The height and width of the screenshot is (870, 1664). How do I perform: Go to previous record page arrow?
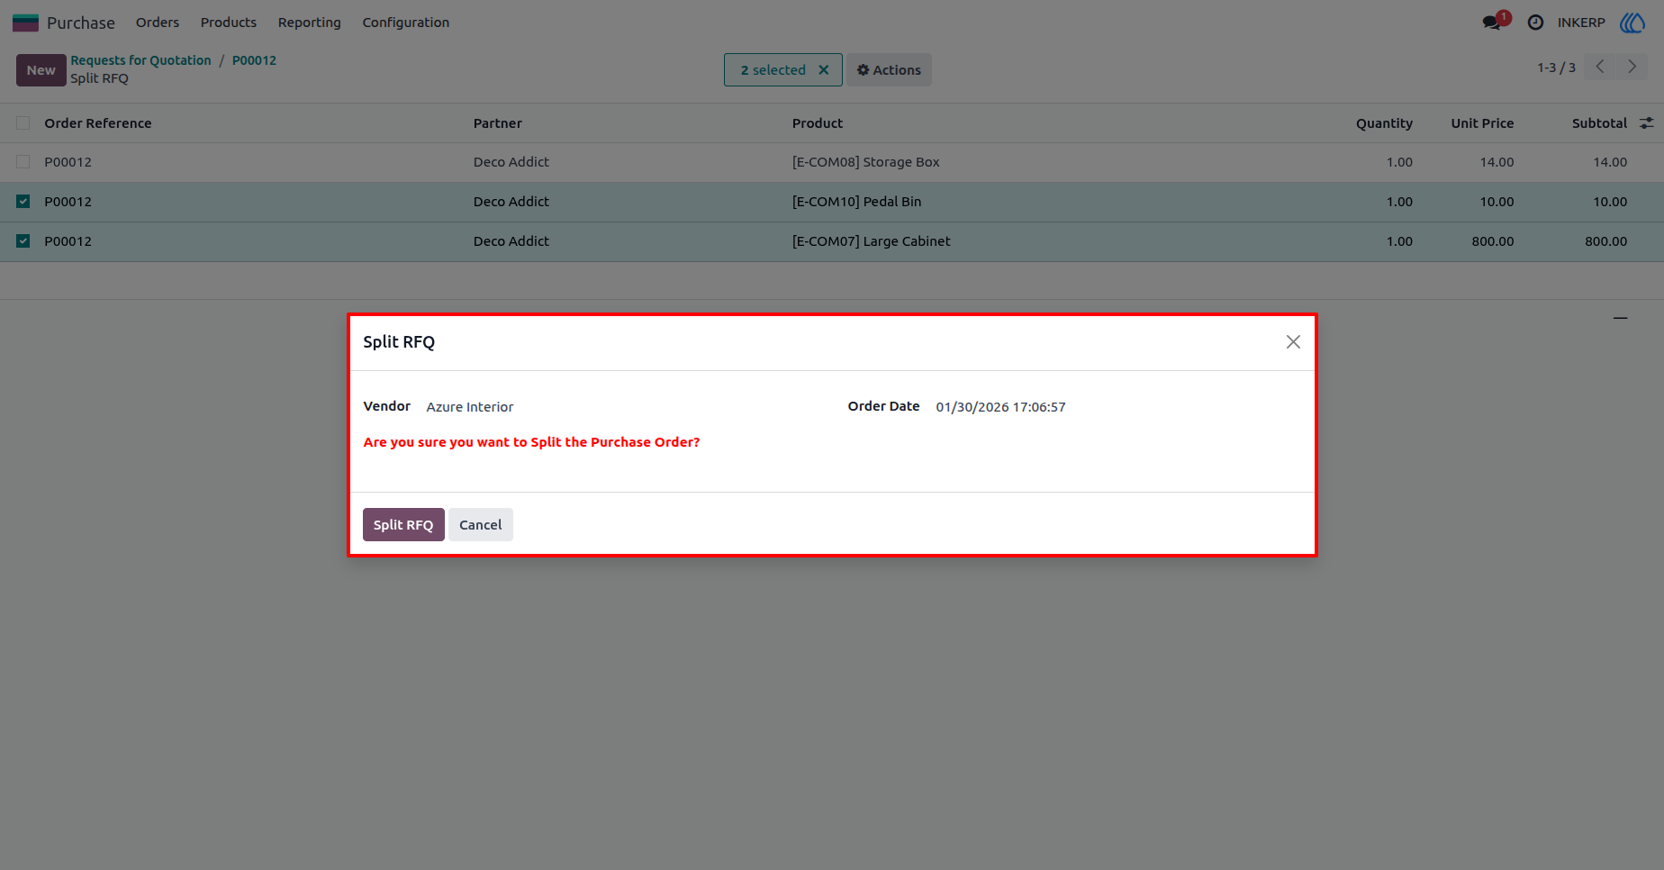[x=1599, y=67]
